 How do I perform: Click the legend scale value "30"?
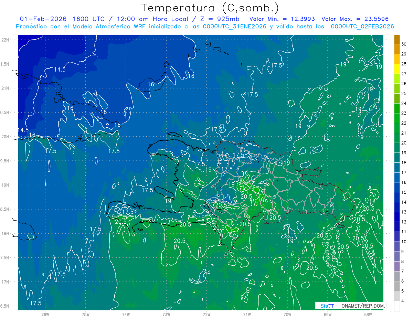pyautogui.click(x=404, y=44)
